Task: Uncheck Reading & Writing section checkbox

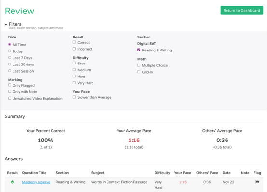Action: (139, 50)
